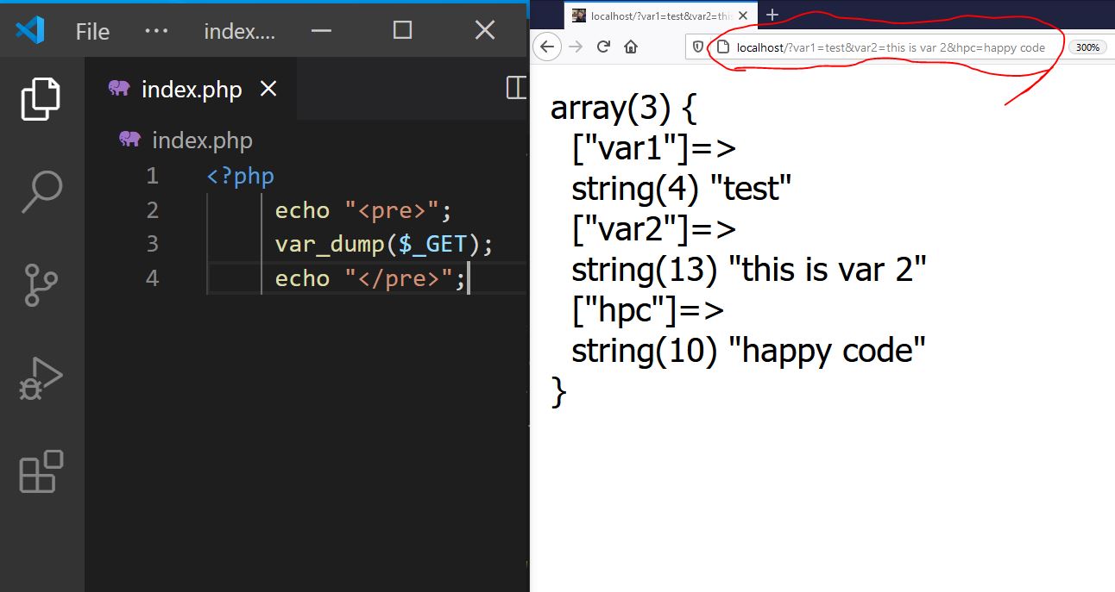The height and width of the screenshot is (592, 1115).
Task: Reload the localhost page
Action: pos(604,47)
